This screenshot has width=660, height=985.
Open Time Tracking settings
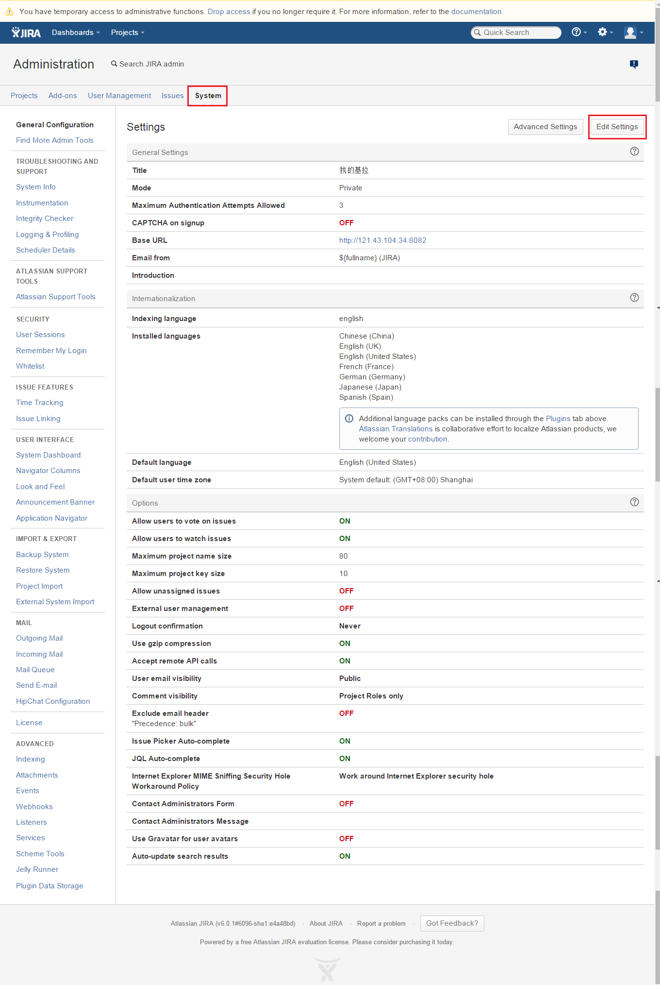[40, 403]
